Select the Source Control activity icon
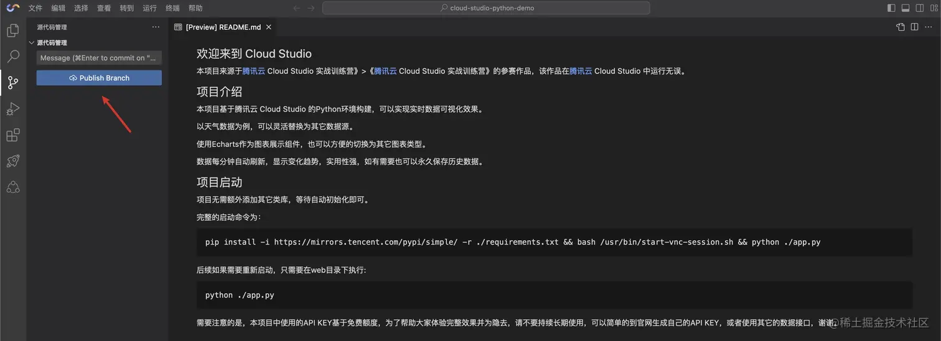The height and width of the screenshot is (341, 941). [13, 82]
